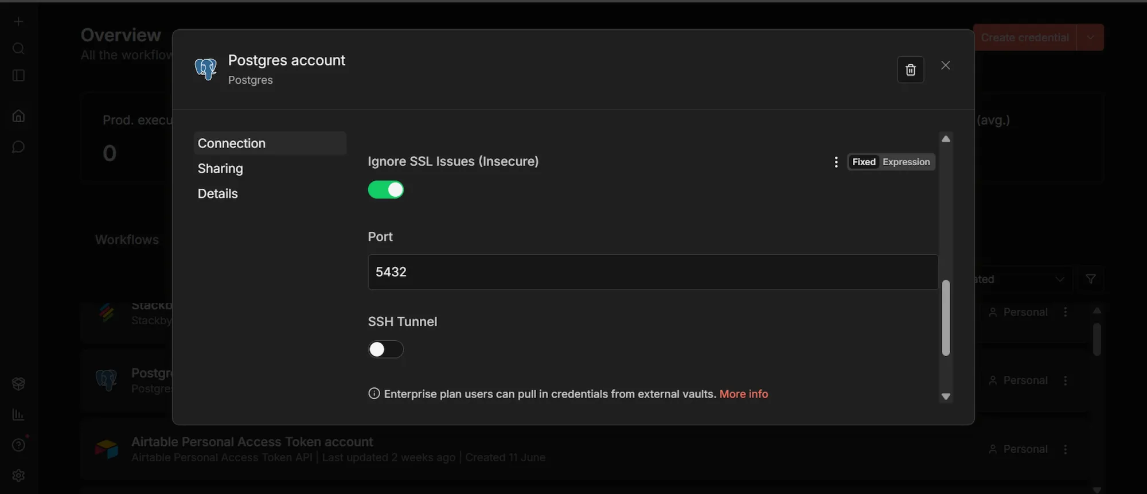Click the Personal label on Airtable row
This screenshot has height=494, width=1147.
[x=1025, y=449]
